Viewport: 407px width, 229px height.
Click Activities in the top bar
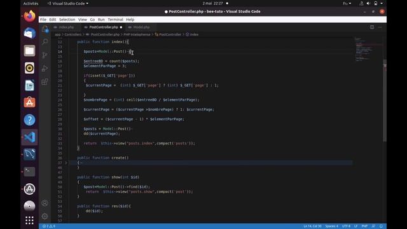(x=31, y=3)
